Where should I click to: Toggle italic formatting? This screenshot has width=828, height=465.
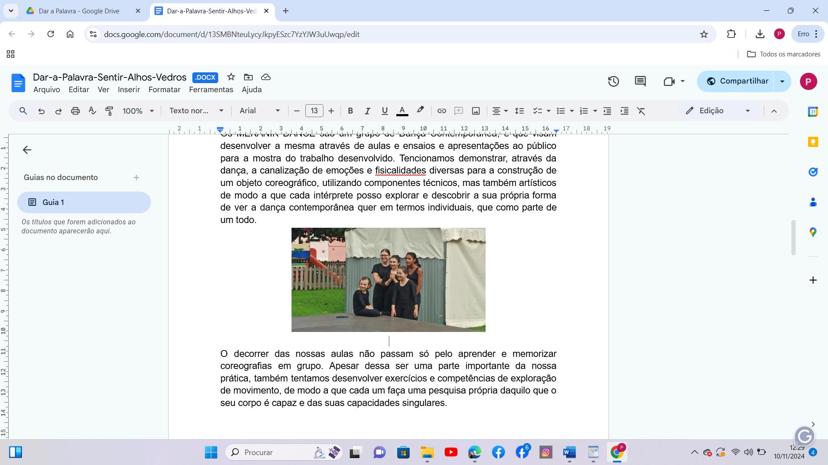(x=367, y=111)
